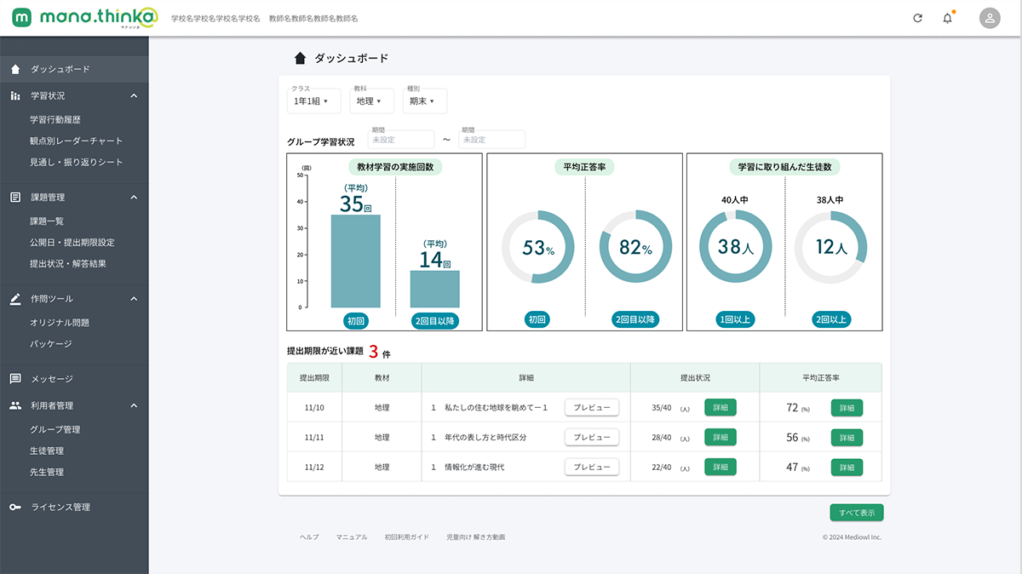
Task: Select 観点別レーダーチャート in sidebar
Action: tap(76, 141)
